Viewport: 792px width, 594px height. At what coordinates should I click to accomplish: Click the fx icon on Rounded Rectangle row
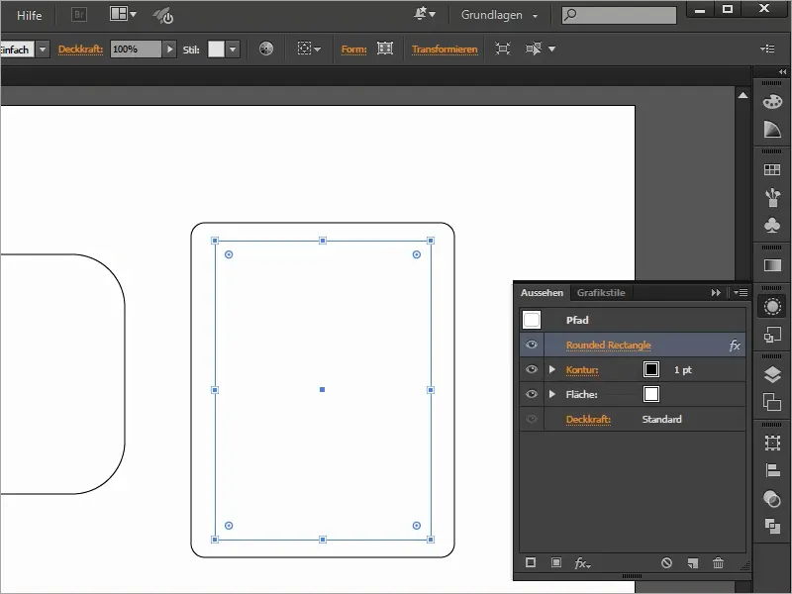(x=735, y=345)
